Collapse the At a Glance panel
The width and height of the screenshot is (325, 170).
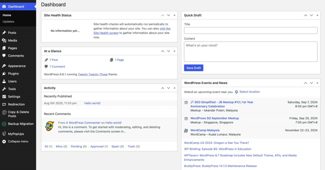[175, 51]
